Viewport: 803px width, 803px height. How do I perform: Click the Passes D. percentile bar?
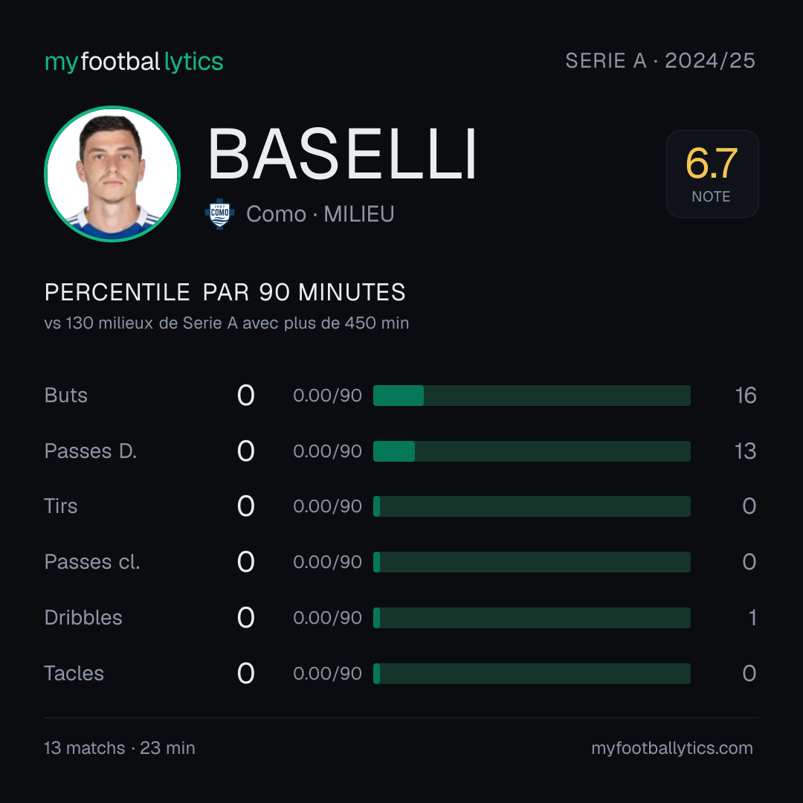[x=532, y=451]
